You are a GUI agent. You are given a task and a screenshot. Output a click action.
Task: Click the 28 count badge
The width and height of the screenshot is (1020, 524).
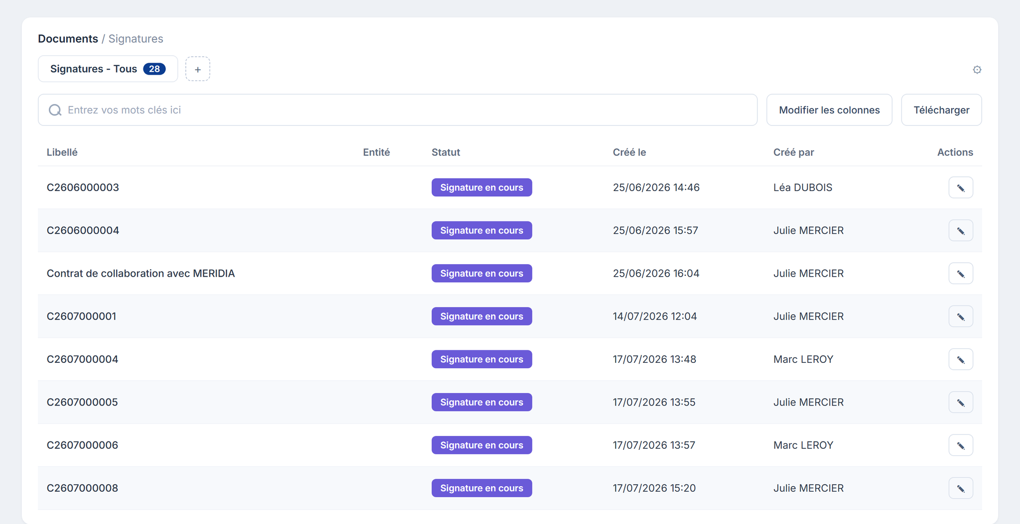[x=154, y=69]
